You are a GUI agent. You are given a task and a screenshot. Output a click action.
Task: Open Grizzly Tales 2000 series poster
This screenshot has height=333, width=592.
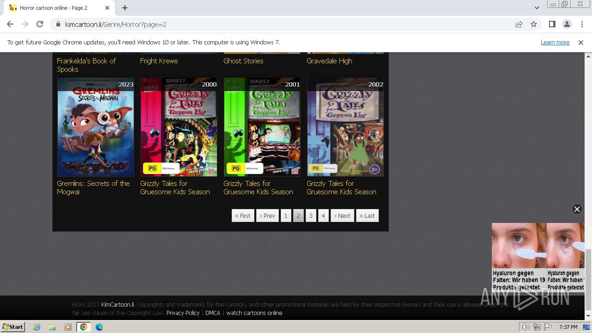click(179, 127)
